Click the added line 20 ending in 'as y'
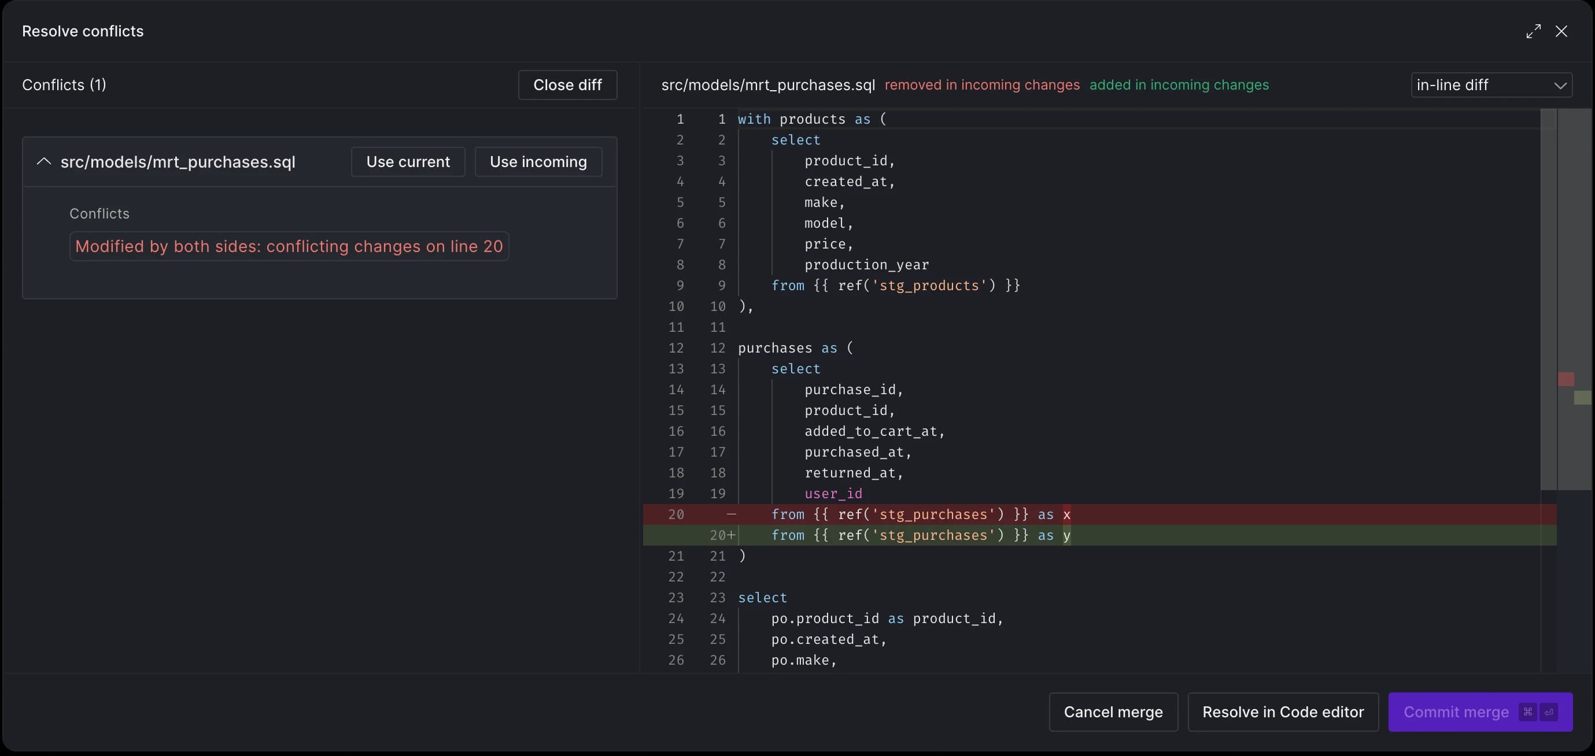This screenshot has height=756, width=1595. [1099, 535]
